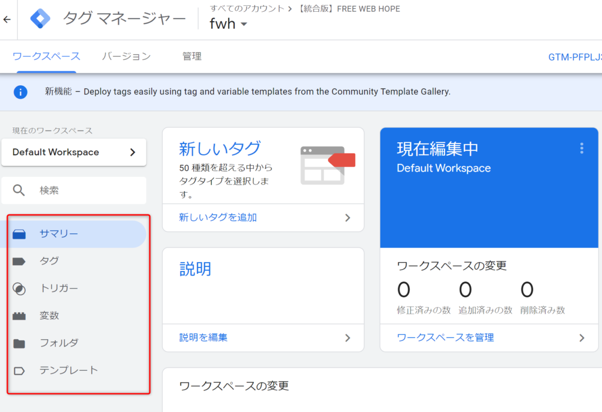Click the タグ tag icon in sidebar

click(x=19, y=262)
